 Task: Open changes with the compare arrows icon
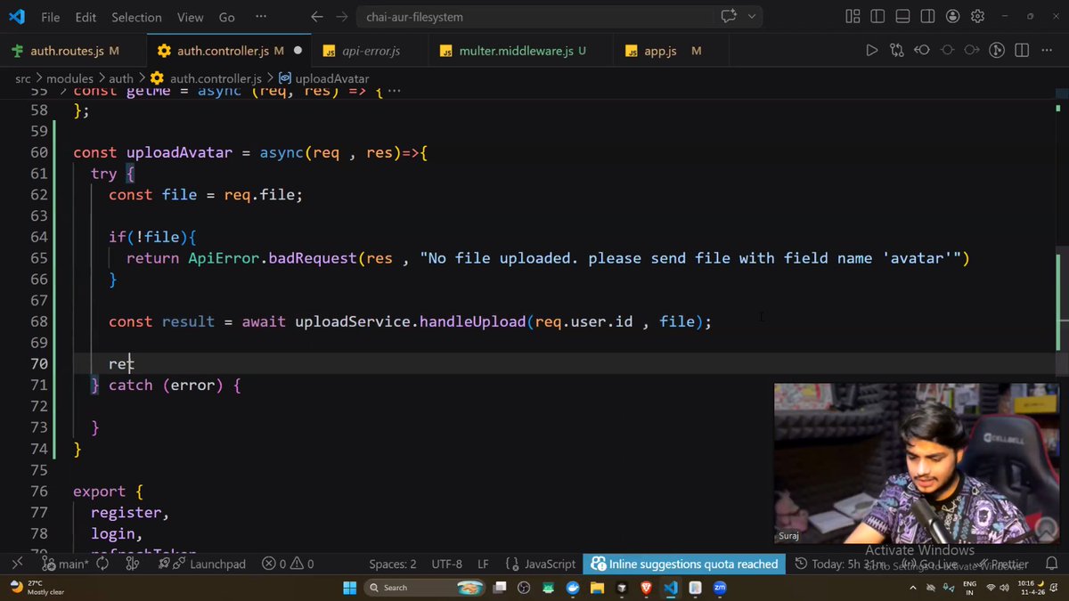click(x=897, y=51)
